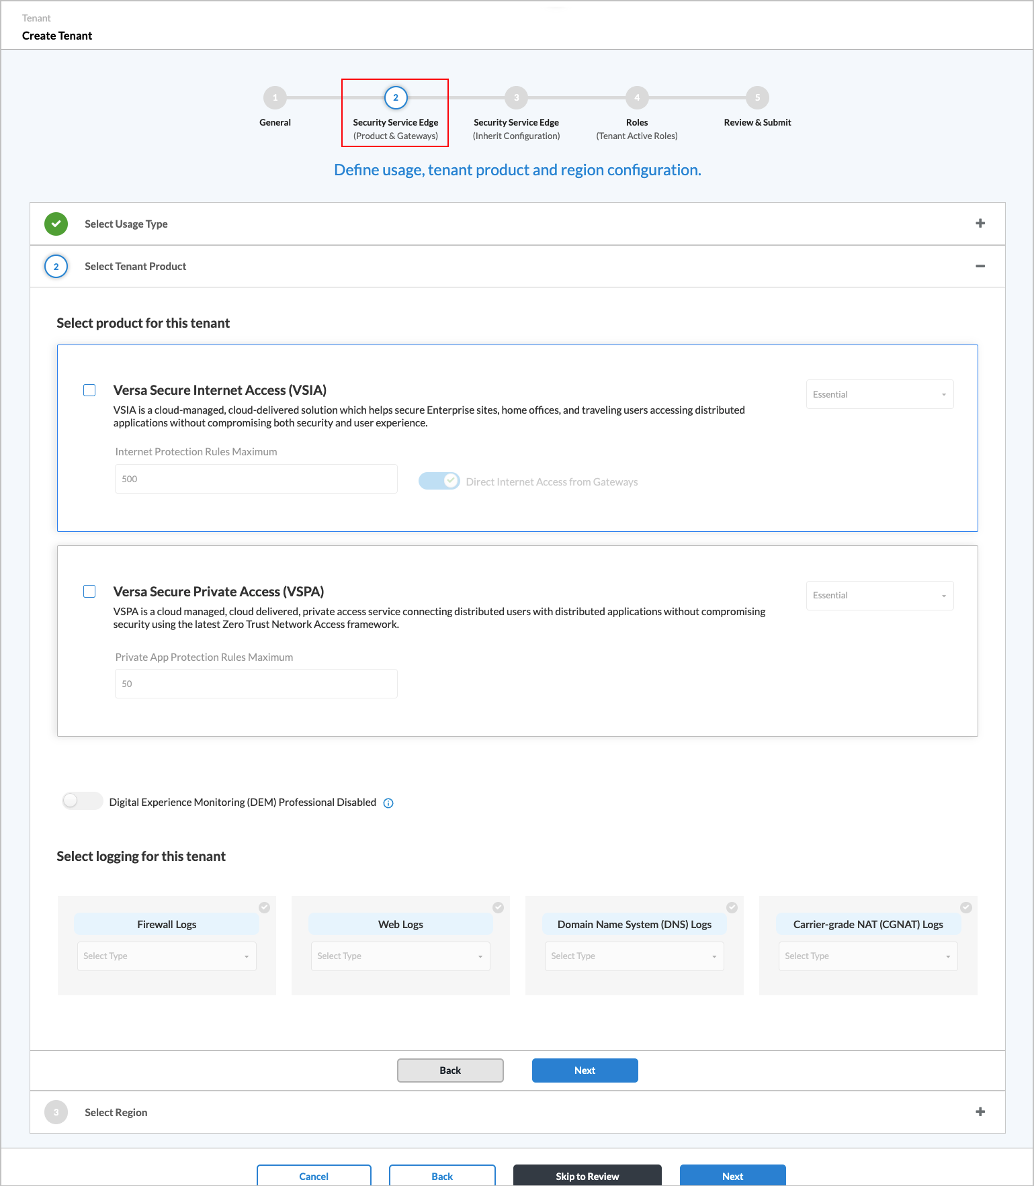Click the green check icon beside Select Usage Type
Image resolution: width=1034 pixels, height=1186 pixels.
coord(56,224)
